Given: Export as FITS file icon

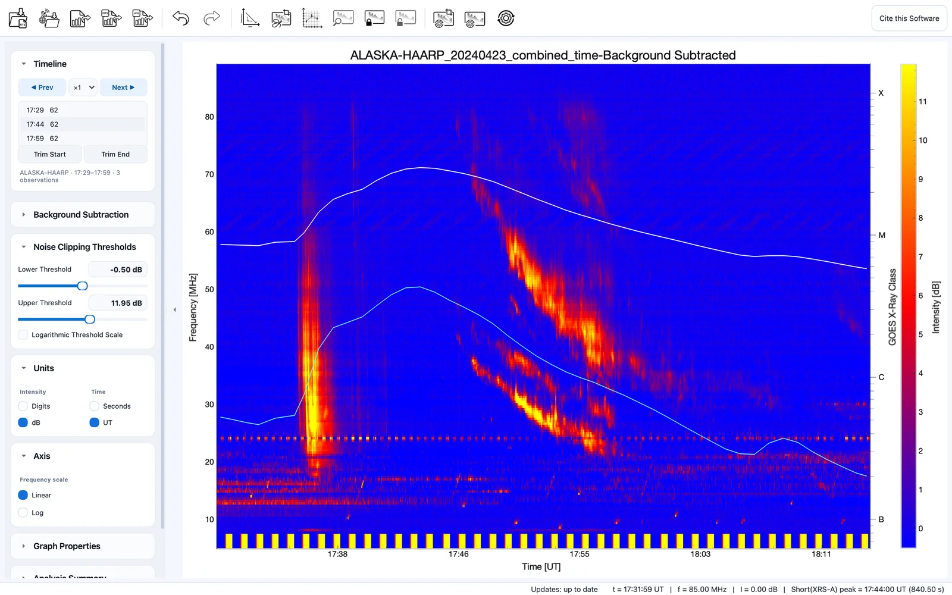Looking at the screenshot, I should pos(111,18).
